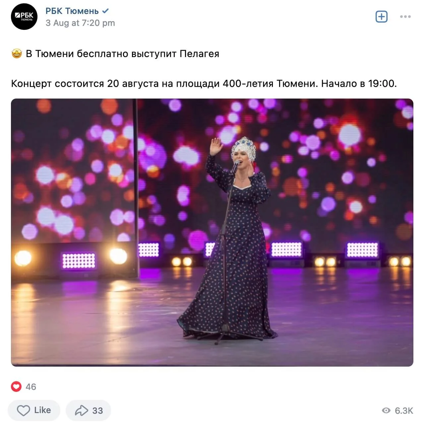Open the post via its '3 Aug at 7:20 pm' timestamp
This screenshot has width=425, height=426.
tap(80, 23)
